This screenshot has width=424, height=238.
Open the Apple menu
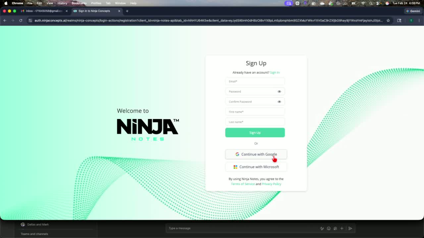pyautogui.click(x=6, y=3)
